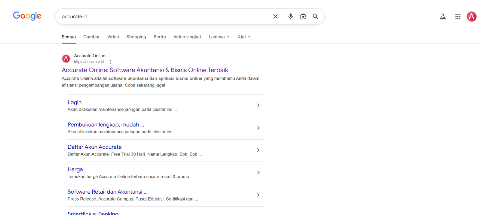The width and height of the screenshot is (481, 215).
Task: Click the Accurate Online site name
Action: pos(90,56)
